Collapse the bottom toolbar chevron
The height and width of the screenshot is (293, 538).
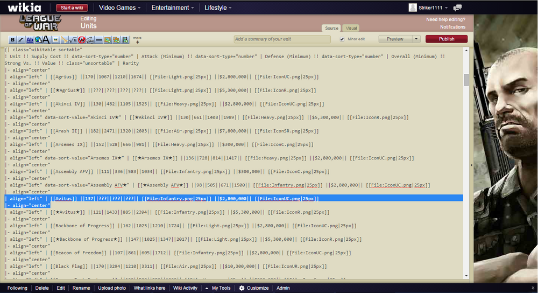533,288
